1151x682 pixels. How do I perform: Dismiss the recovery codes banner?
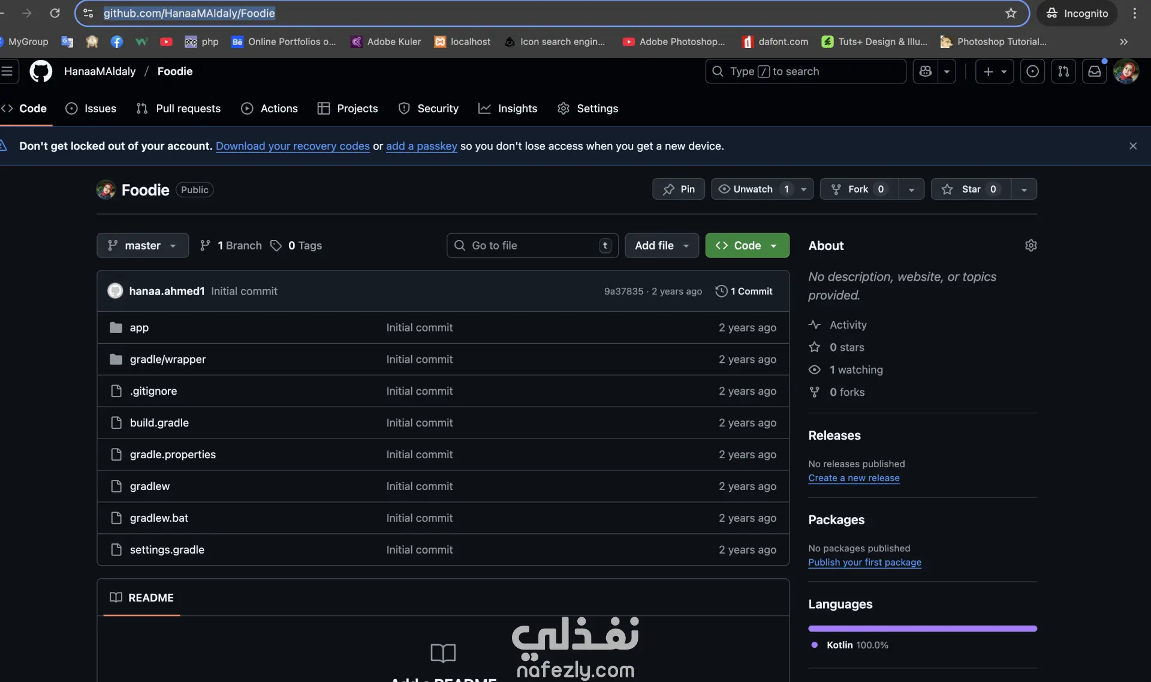pos(1132,146)
